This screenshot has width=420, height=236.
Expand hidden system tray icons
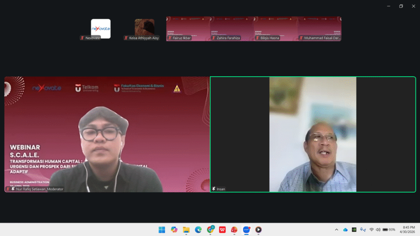337,229
